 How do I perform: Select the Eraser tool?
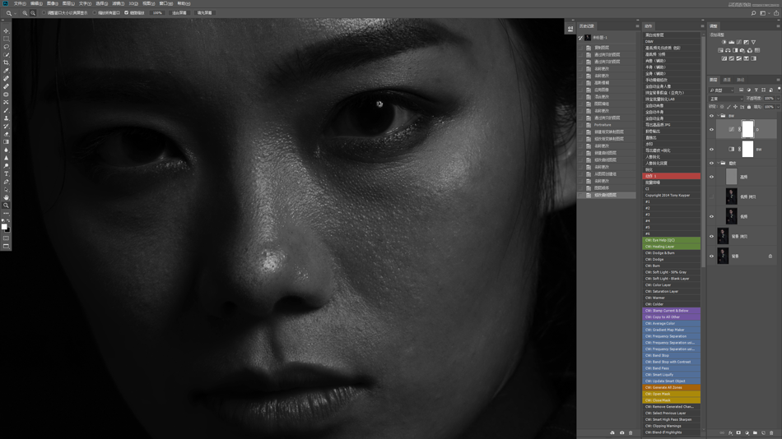point(6,134)
